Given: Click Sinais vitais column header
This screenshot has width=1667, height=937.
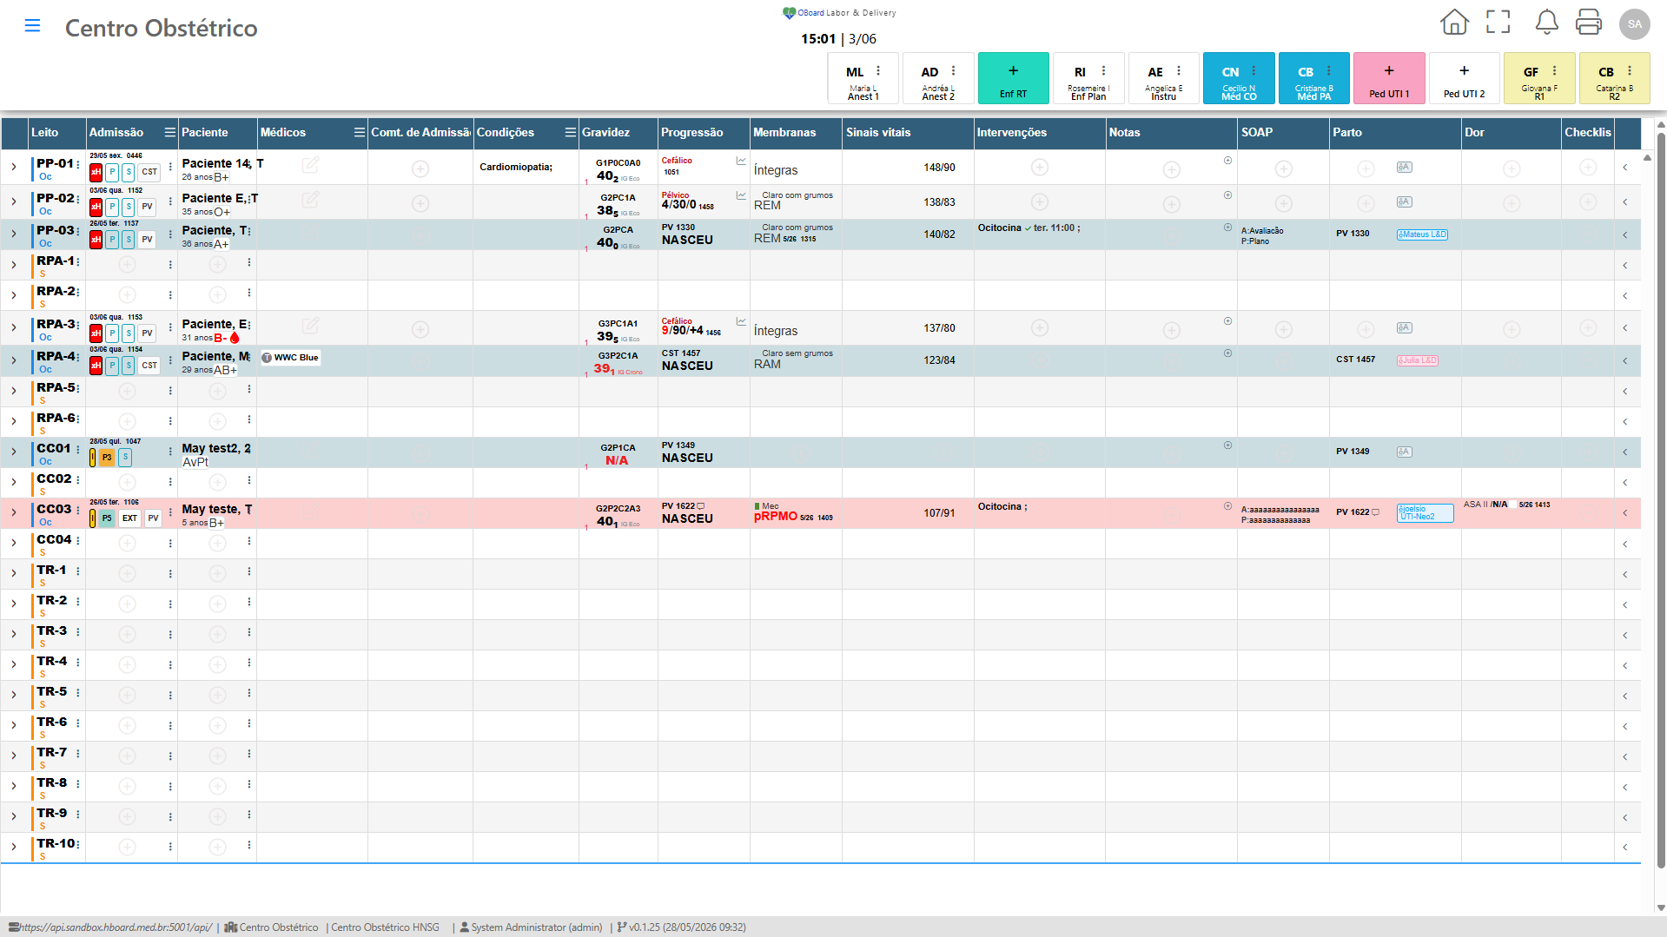Looking at the screenshot, I should 878,133.
